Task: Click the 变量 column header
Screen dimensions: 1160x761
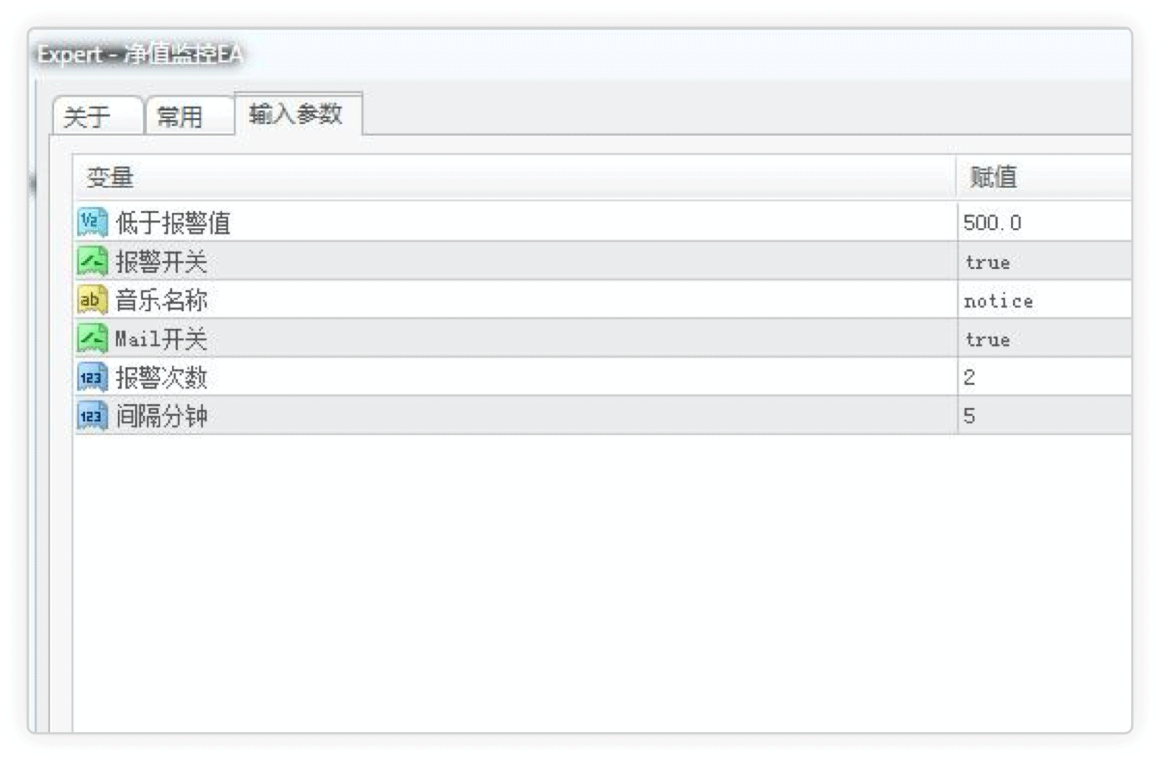Action: pos(515,177)
